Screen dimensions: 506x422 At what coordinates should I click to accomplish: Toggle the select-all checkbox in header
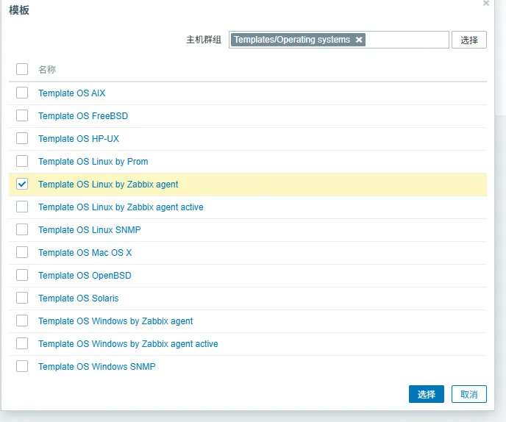click(x=22, y=69)
